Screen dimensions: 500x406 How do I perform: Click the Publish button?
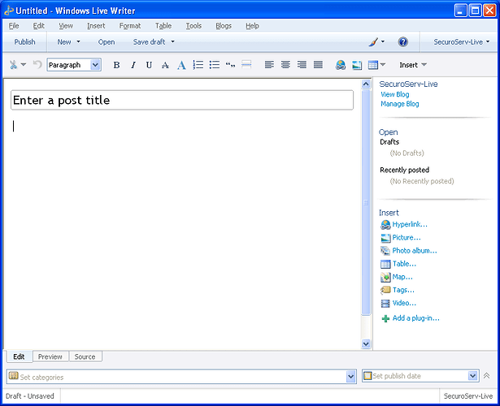(24, 41)
